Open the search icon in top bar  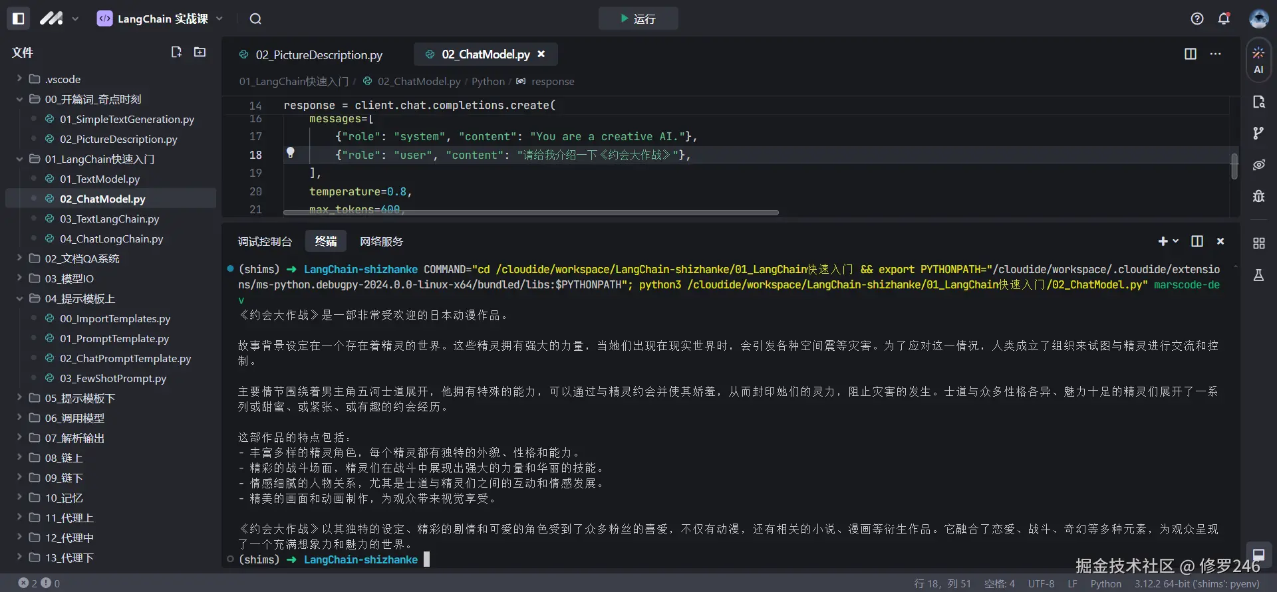pyautogui.click(x=255, y=19)
